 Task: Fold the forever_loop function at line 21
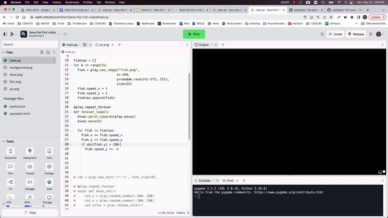point(71,112)
